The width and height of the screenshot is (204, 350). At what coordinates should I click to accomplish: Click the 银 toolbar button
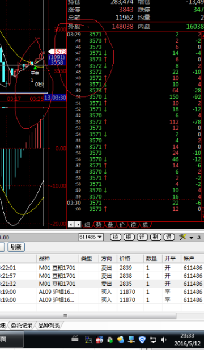click(129, 237)
